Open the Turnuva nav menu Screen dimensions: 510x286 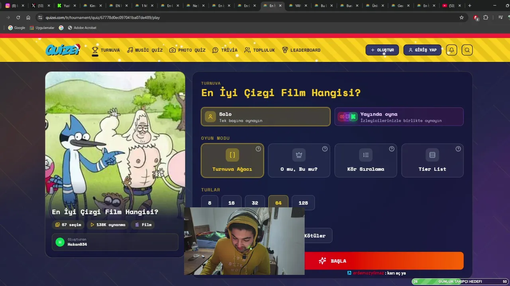point(106,50)
